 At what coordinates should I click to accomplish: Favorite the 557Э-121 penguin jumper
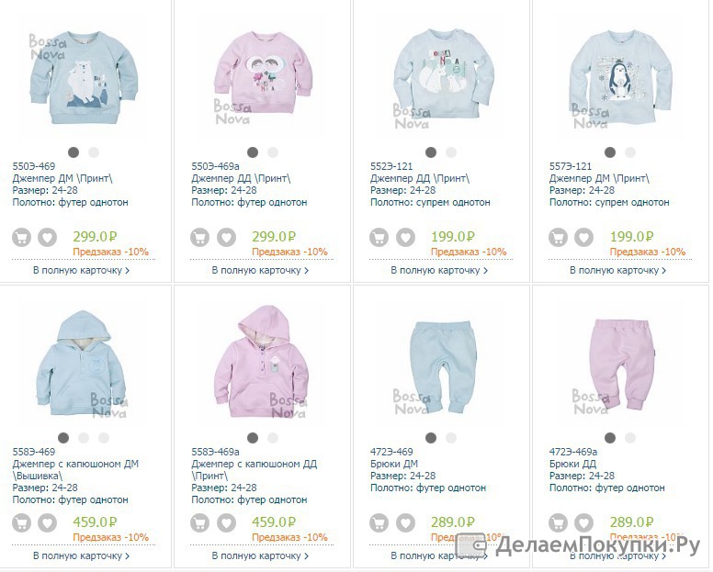tap(583, 237)
